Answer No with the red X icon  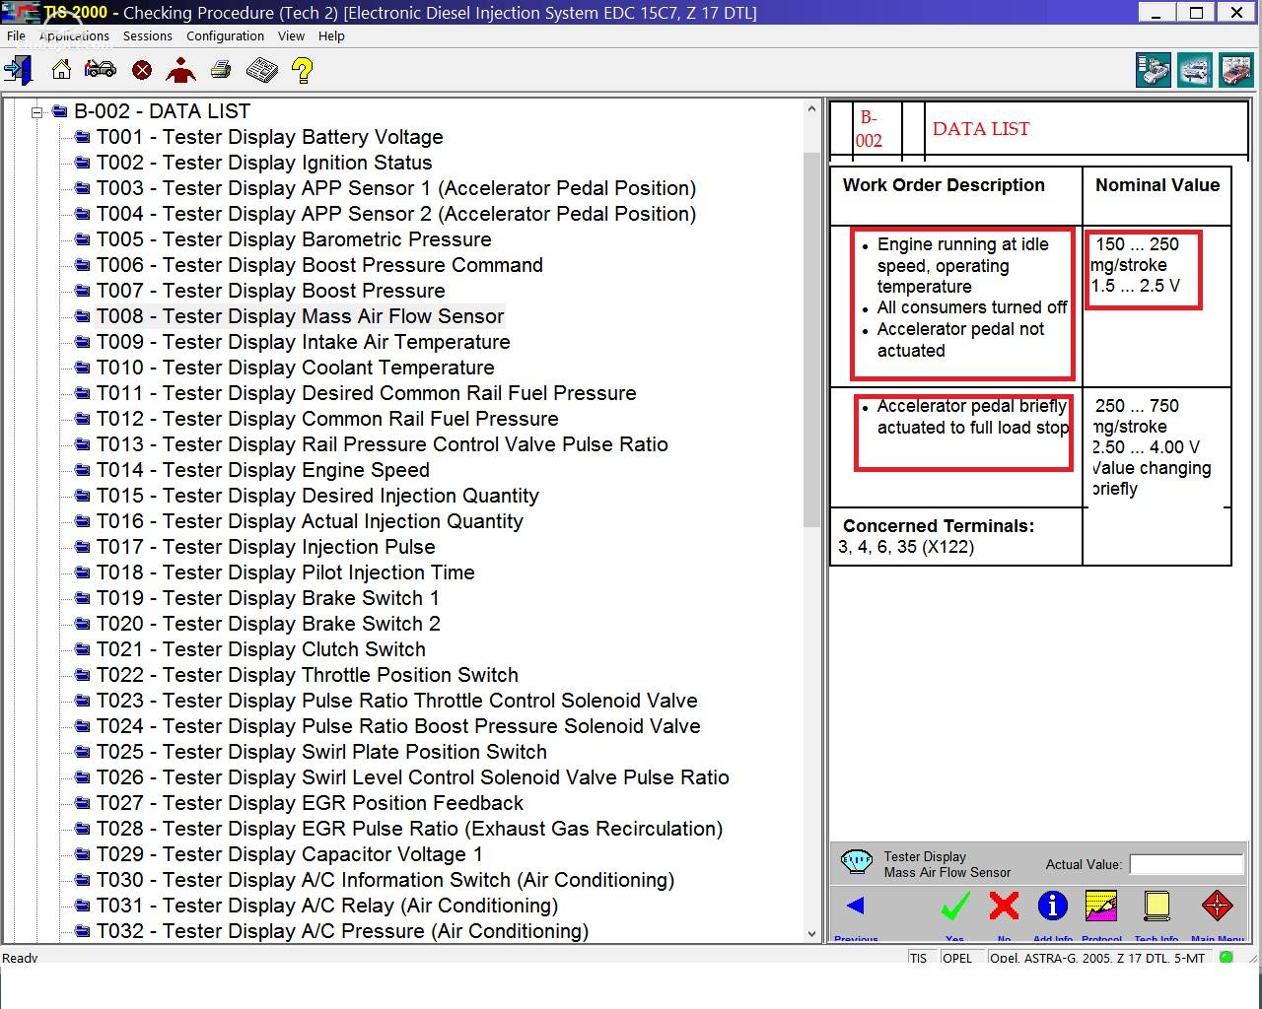pyautogui.click(x=1004, y=906)
